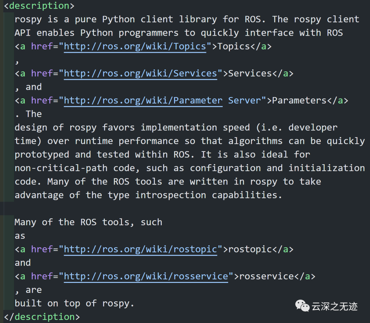
Task: Click the line reading '. The'
Action: [x=28, y=114]
